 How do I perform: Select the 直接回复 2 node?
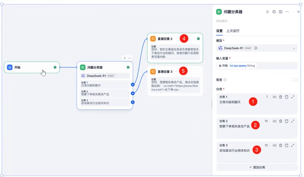(175, 48)
